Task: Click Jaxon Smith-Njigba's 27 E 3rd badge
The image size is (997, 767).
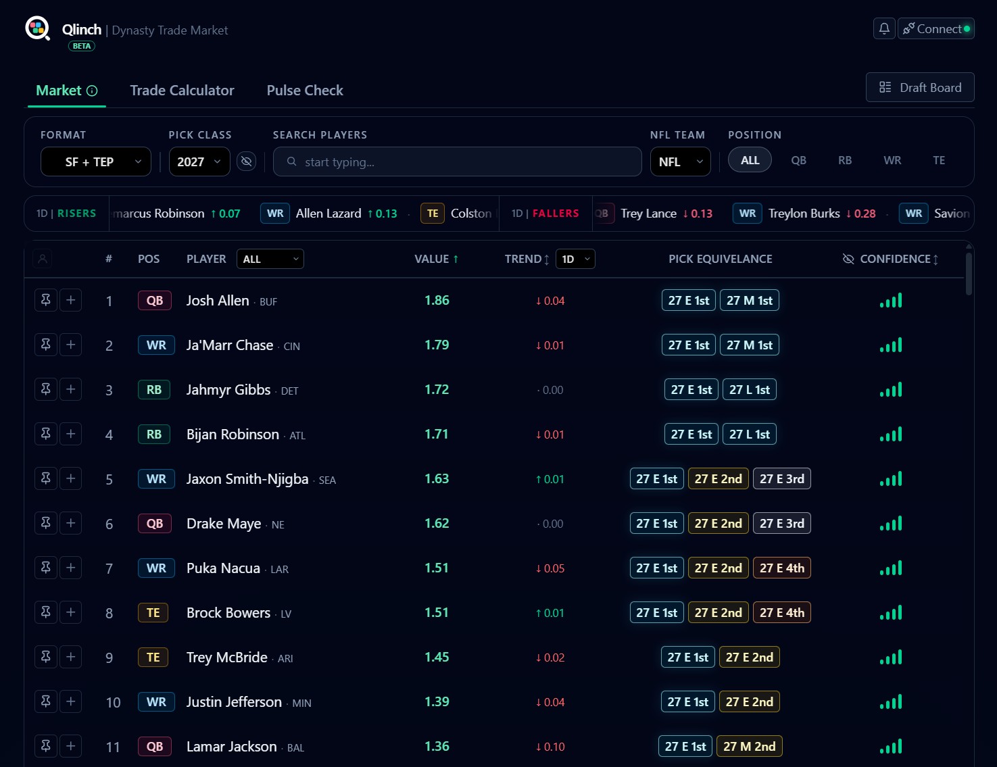Action: click(x=782, y=478)
